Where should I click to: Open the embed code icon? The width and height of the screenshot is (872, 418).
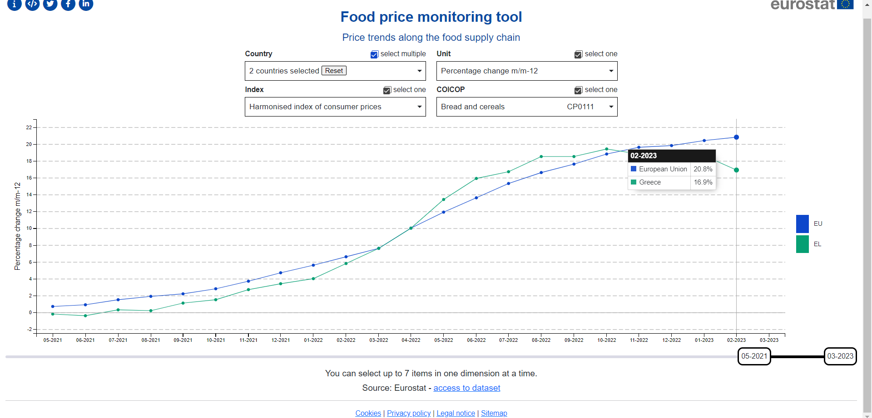(32, 4)
